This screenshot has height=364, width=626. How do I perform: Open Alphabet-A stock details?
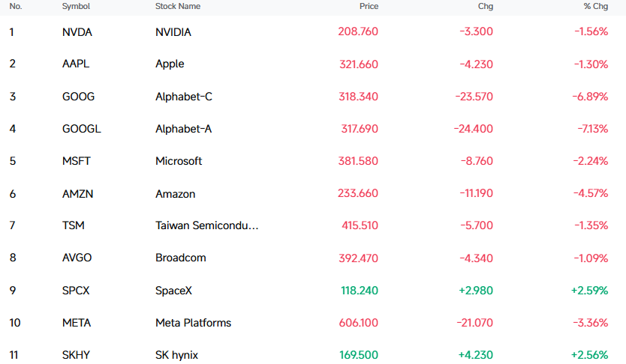pos(183,129)
